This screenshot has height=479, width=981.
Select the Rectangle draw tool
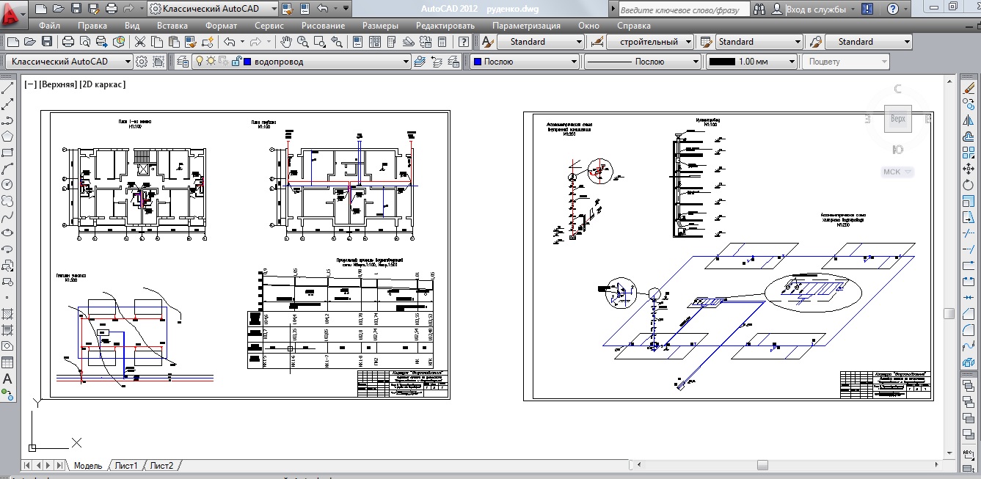pyautogui.click(x=7, y=153)
